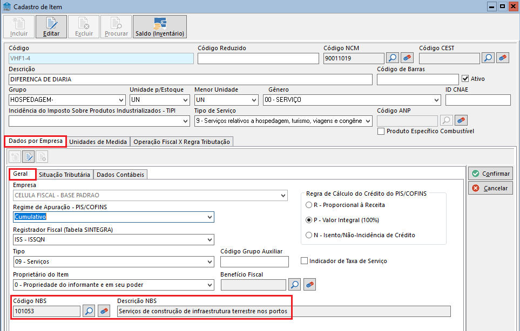Click the Procurar toolbar button
Image resolution: width=520 pixels, height=331 pixels.
116,27
